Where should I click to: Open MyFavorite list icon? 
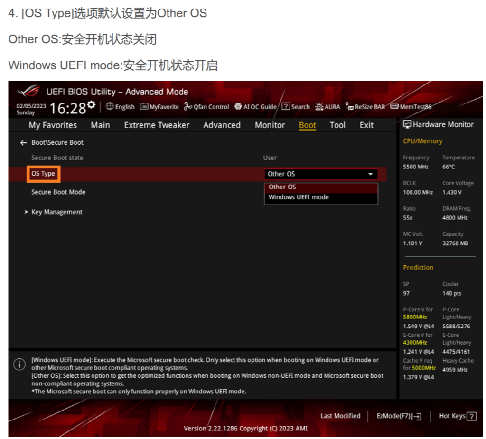tap(144, 107)
